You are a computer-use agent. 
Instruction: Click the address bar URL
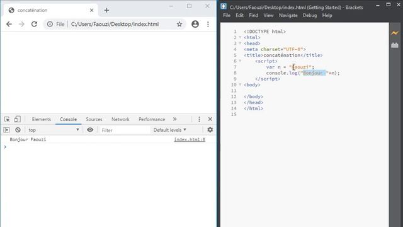pos(115,24)
